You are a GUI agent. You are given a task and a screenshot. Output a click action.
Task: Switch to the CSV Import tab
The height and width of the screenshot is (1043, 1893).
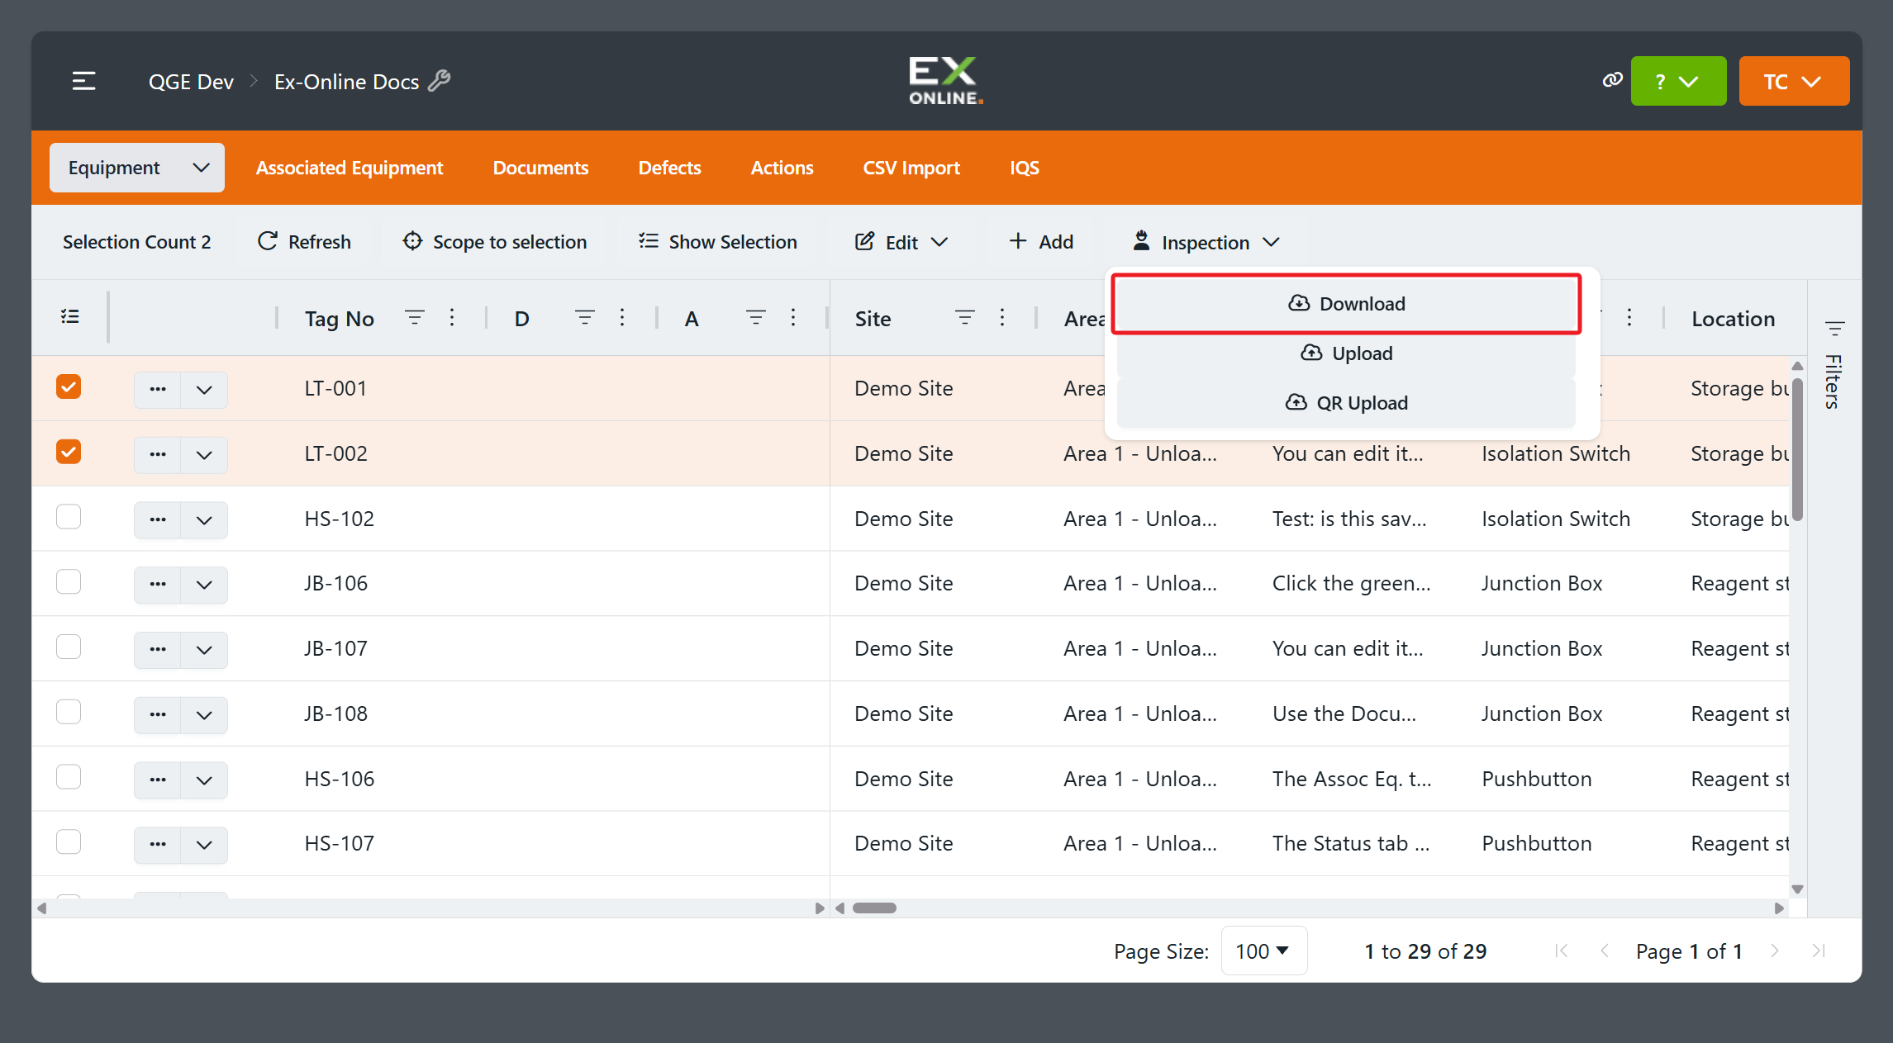point(911,168)
